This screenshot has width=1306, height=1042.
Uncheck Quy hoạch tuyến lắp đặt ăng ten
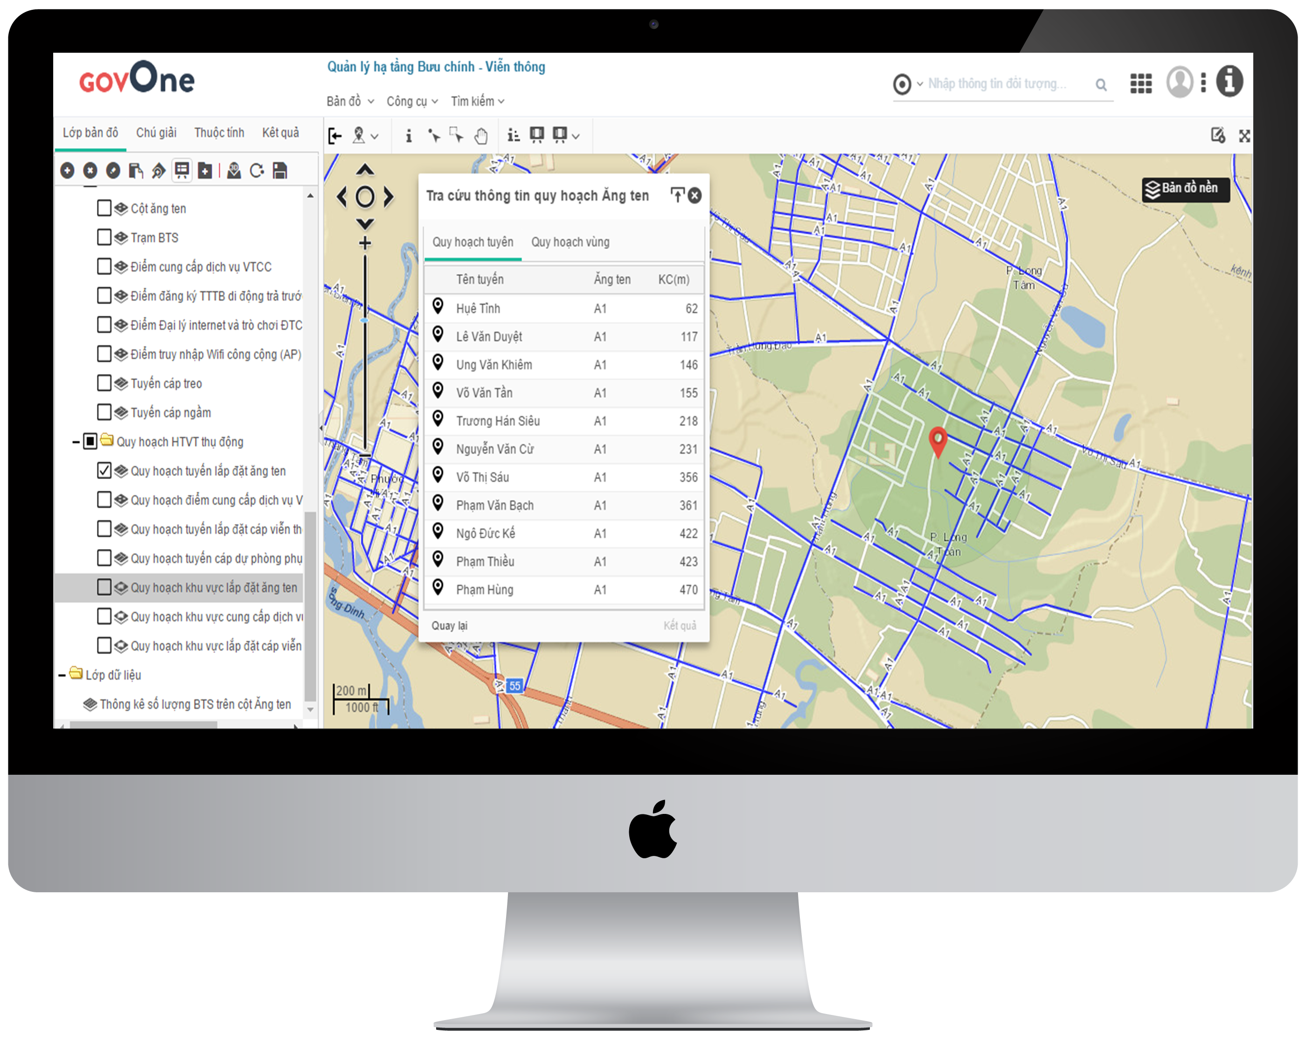pyautogui.click(x=104, y=471)
